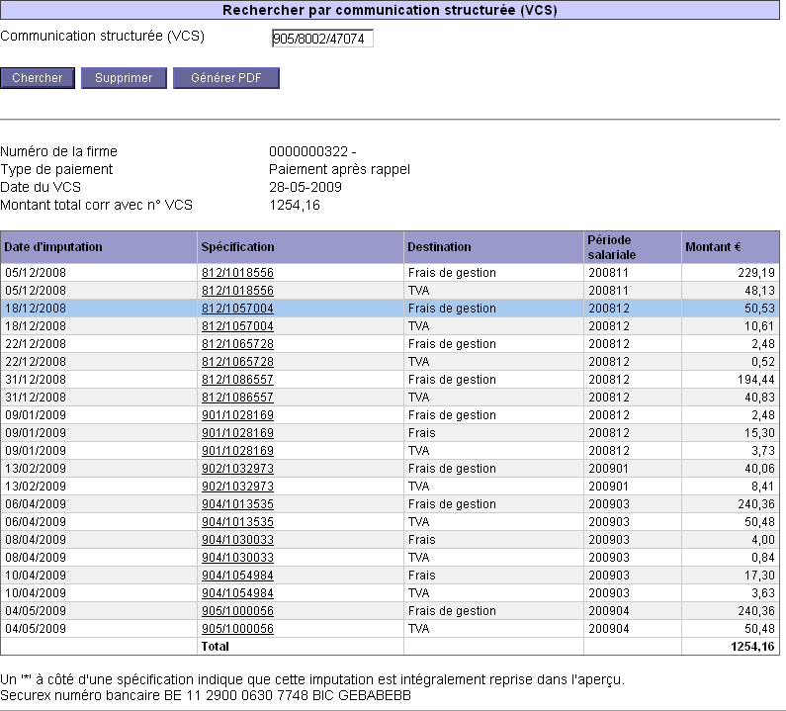
Task: Select amount 1254,16 beside Montant total corr
Action: coord(295,205)
